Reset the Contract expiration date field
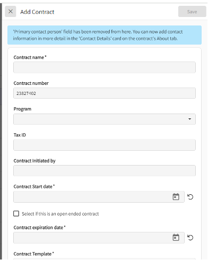The height and width of the screenshot is (260, 208). (x=190, y=238)
